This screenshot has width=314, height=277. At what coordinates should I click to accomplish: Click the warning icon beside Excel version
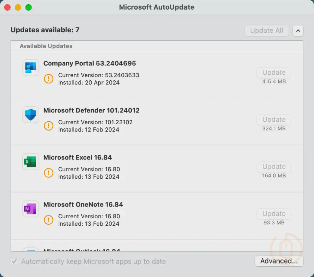click(48, 173)
